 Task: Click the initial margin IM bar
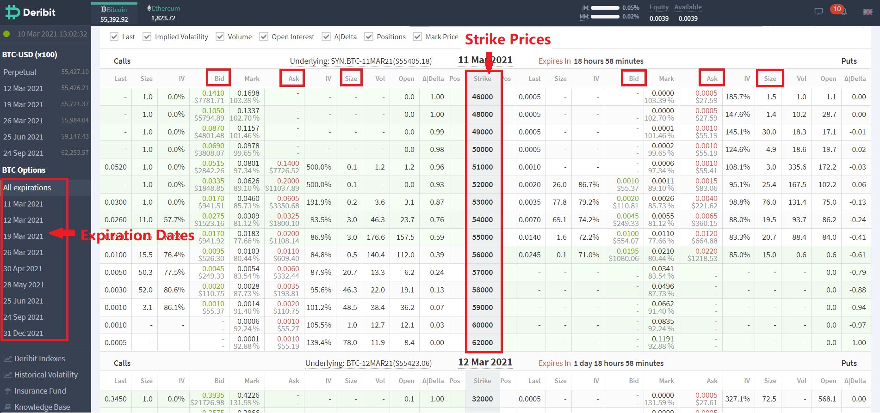tap(605, 8)
